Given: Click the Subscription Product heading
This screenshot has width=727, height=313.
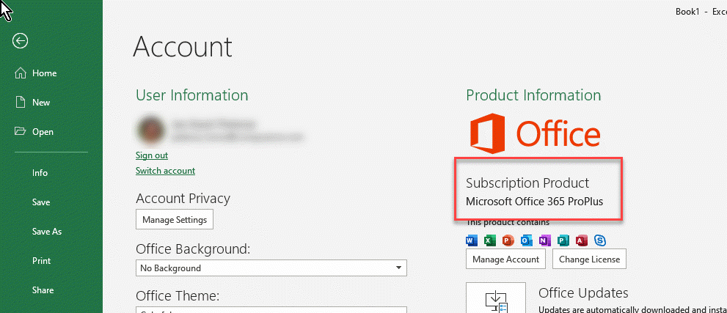Looking at the screenshot, I should pos(527,183).
